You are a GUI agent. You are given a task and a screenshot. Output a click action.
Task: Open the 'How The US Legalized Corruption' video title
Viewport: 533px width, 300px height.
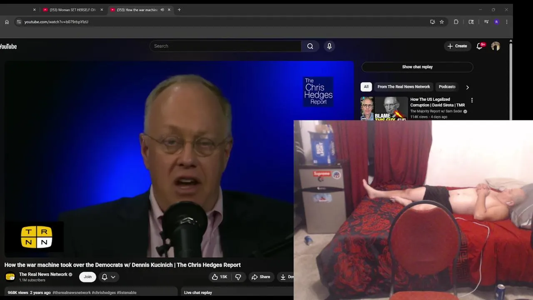click(438, 102)
